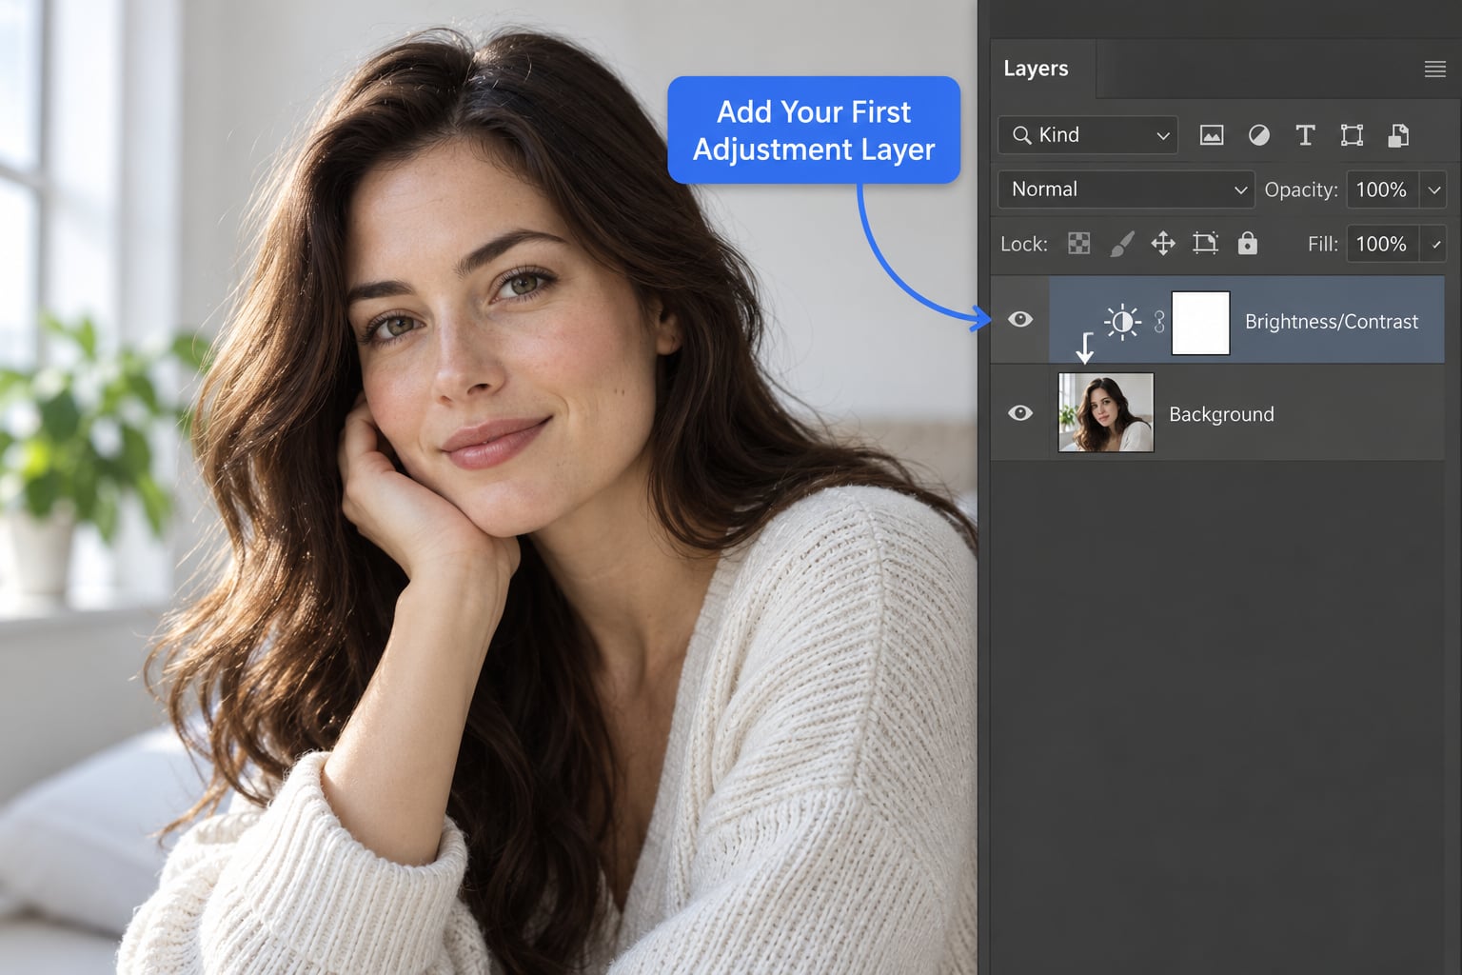Click the Lock label
Image resolution: width=1462 pixels, height=975 pixels.
coord(1024,244)
